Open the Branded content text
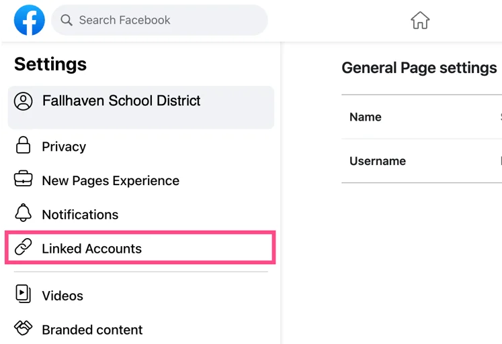 point(92,330)
